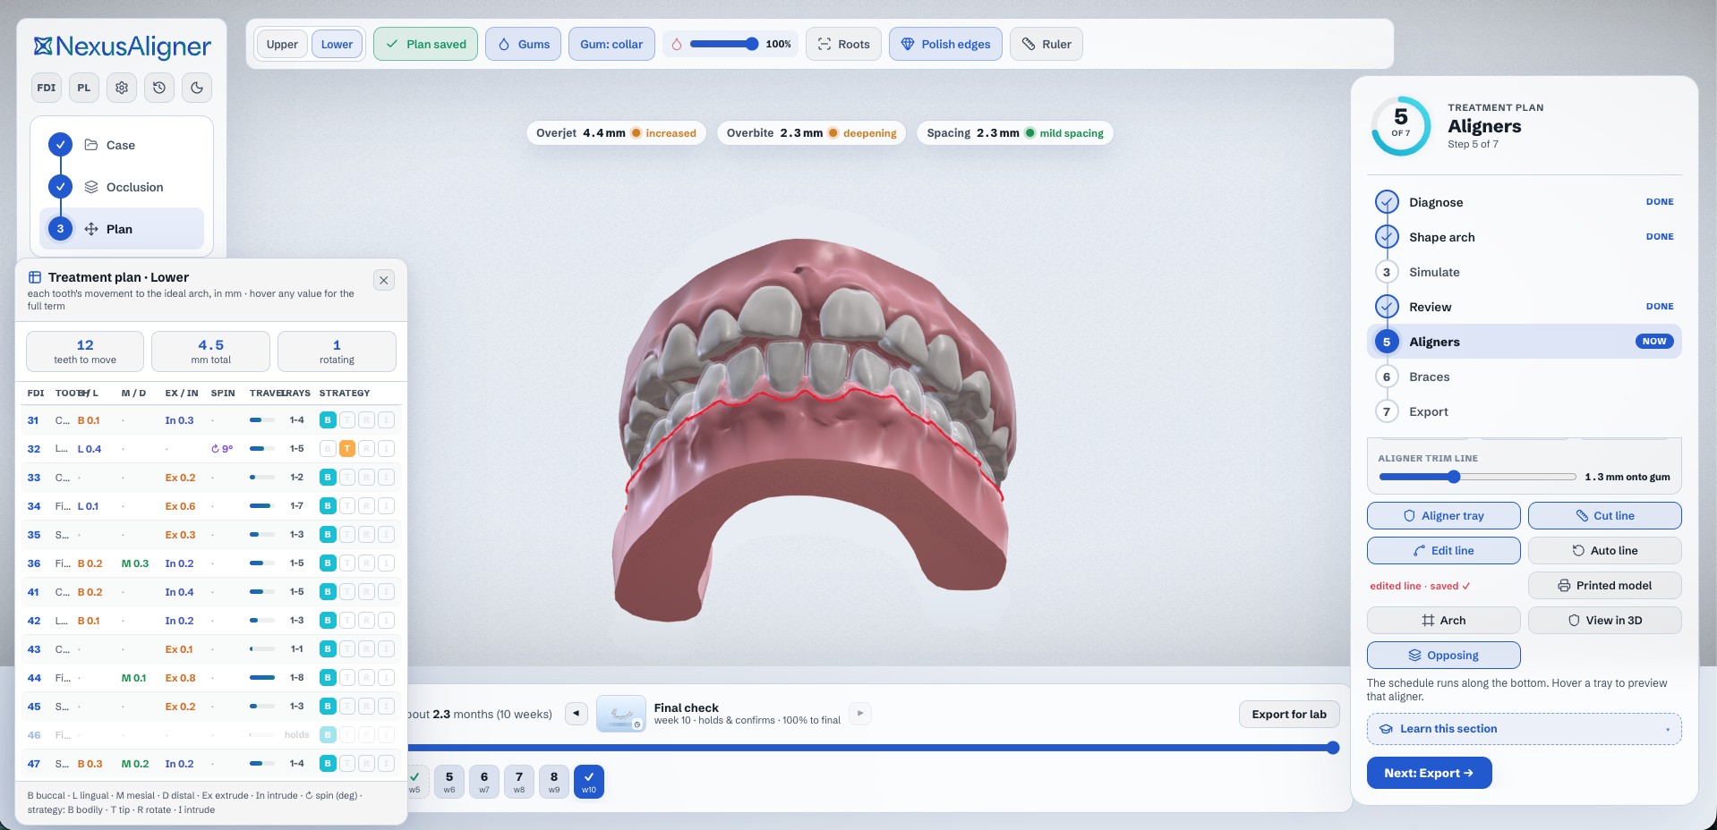Click View in 3D

1604,620
